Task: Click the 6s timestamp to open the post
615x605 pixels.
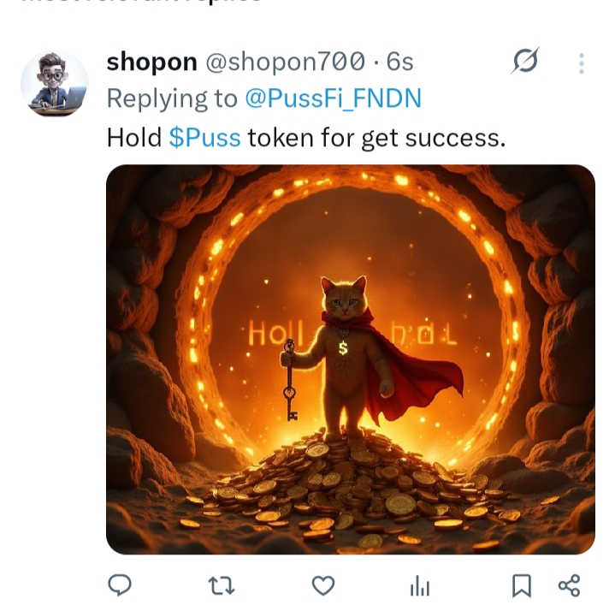Action: [399, 62]
